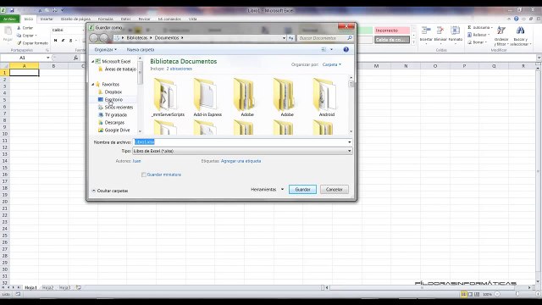Click the Copiar icon in ribbon
Image resolution: width=542 pixels, height=305 pixels.
(19, 36)
